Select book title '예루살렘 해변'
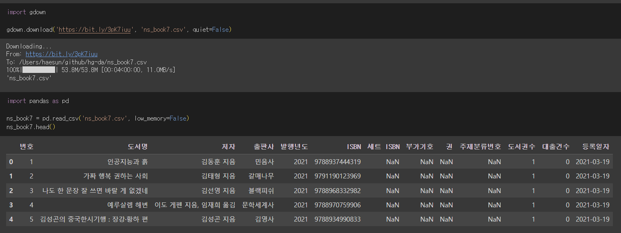The image size is (621, 233). coord(128,205)
